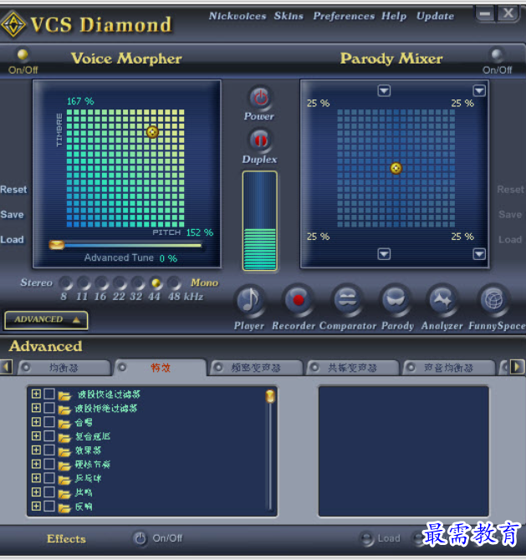Viewport: 526px width, 560px height.
Task: Launch the Analyzer waveform icon
Action: point(443,300)
